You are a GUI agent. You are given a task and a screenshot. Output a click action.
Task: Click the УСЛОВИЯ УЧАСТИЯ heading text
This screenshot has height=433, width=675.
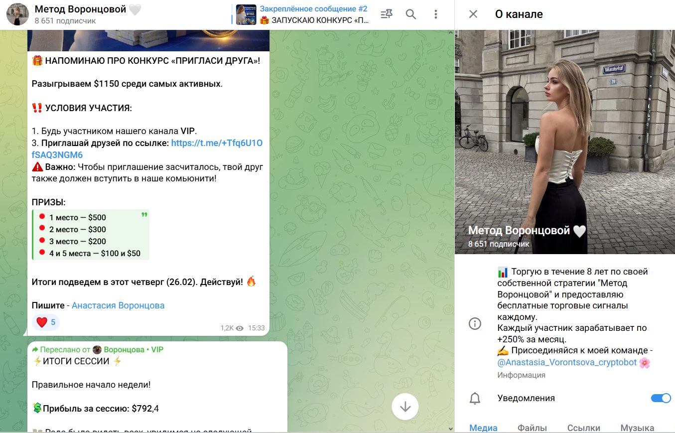click(x=89, y=108)
